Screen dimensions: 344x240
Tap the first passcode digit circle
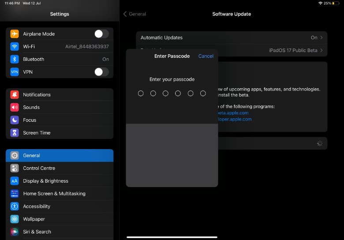[141, 94]
